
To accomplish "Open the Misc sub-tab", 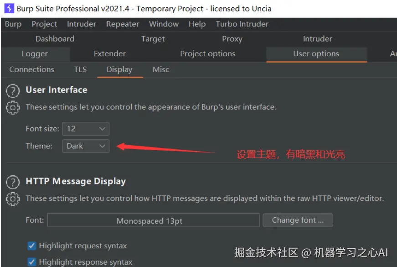I will tap(161, 69).
